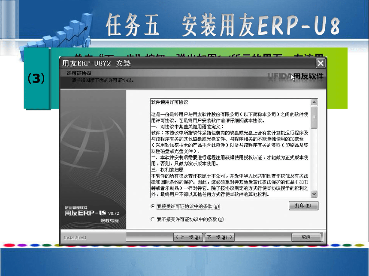Click the 用友ERP-U8 V8.72 product logo
This screenshot has width=369, height=276.
coord(92,213)
